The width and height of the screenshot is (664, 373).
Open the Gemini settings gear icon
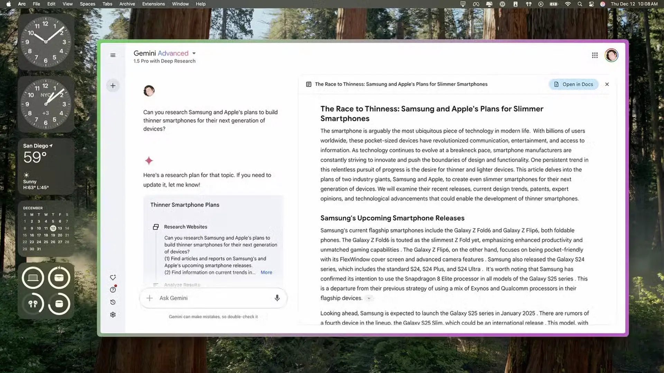[x=113, y=315]
